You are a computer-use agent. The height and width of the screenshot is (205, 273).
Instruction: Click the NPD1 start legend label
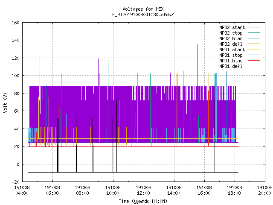coord(232,50)
